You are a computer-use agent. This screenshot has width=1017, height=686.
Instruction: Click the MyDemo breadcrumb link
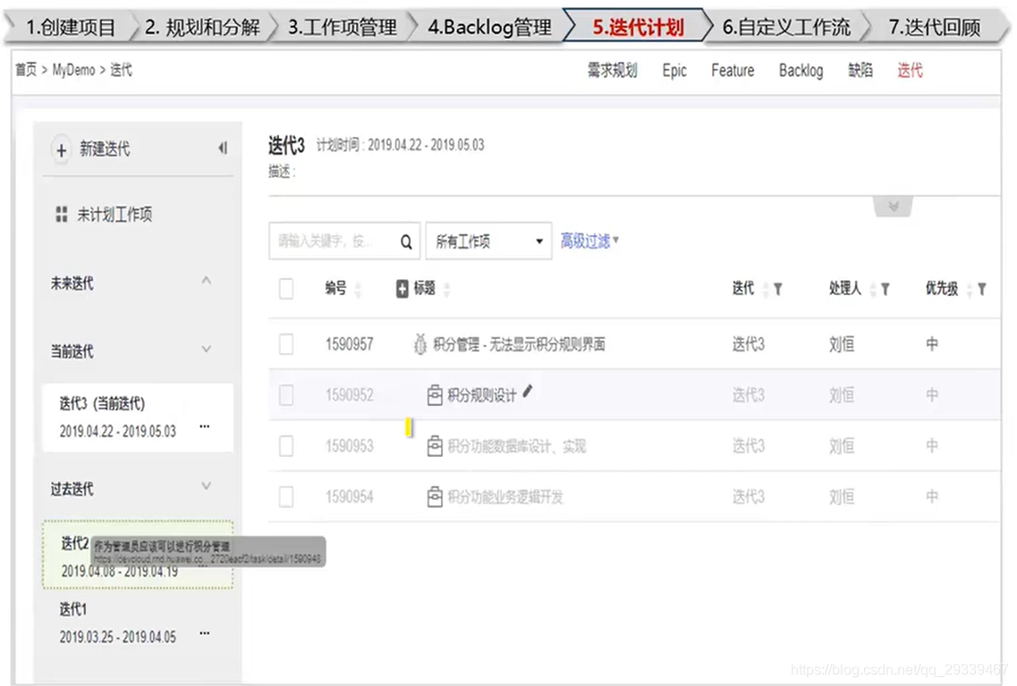73,70
